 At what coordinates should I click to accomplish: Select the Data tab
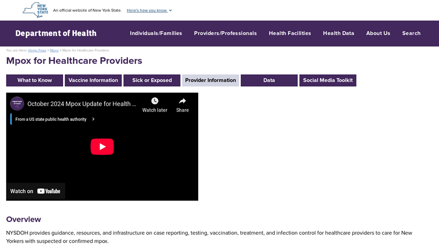point(269,80)
